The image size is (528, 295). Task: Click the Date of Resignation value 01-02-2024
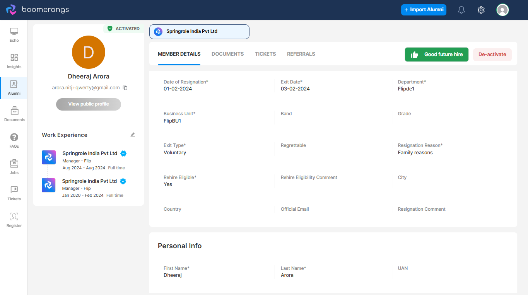[x=178, y=89]
